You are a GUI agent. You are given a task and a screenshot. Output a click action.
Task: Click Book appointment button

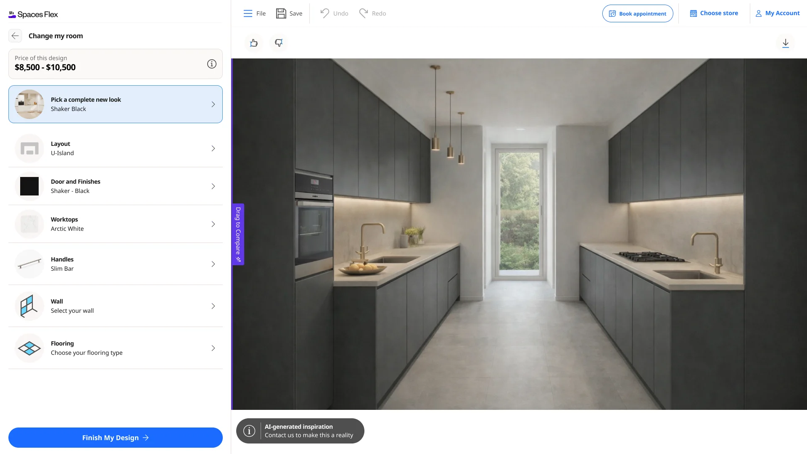coord(638,13)
